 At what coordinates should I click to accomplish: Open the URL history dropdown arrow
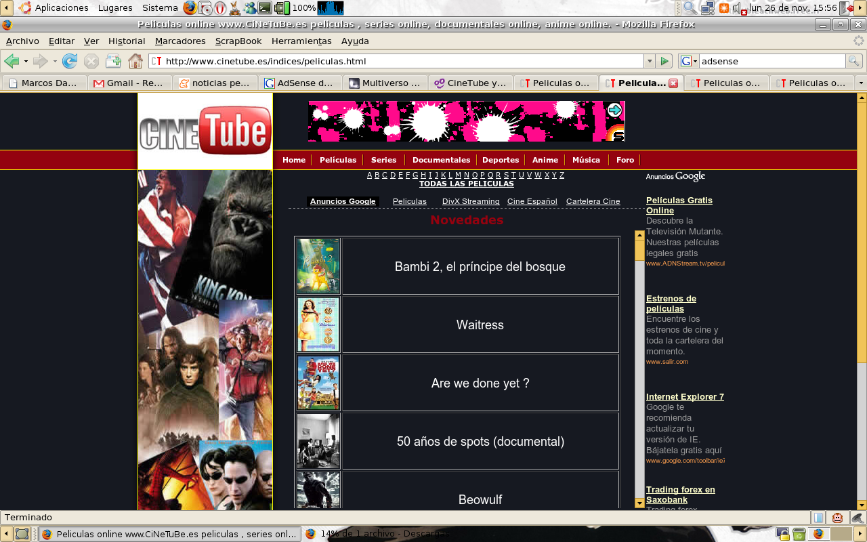coord(650,61)
